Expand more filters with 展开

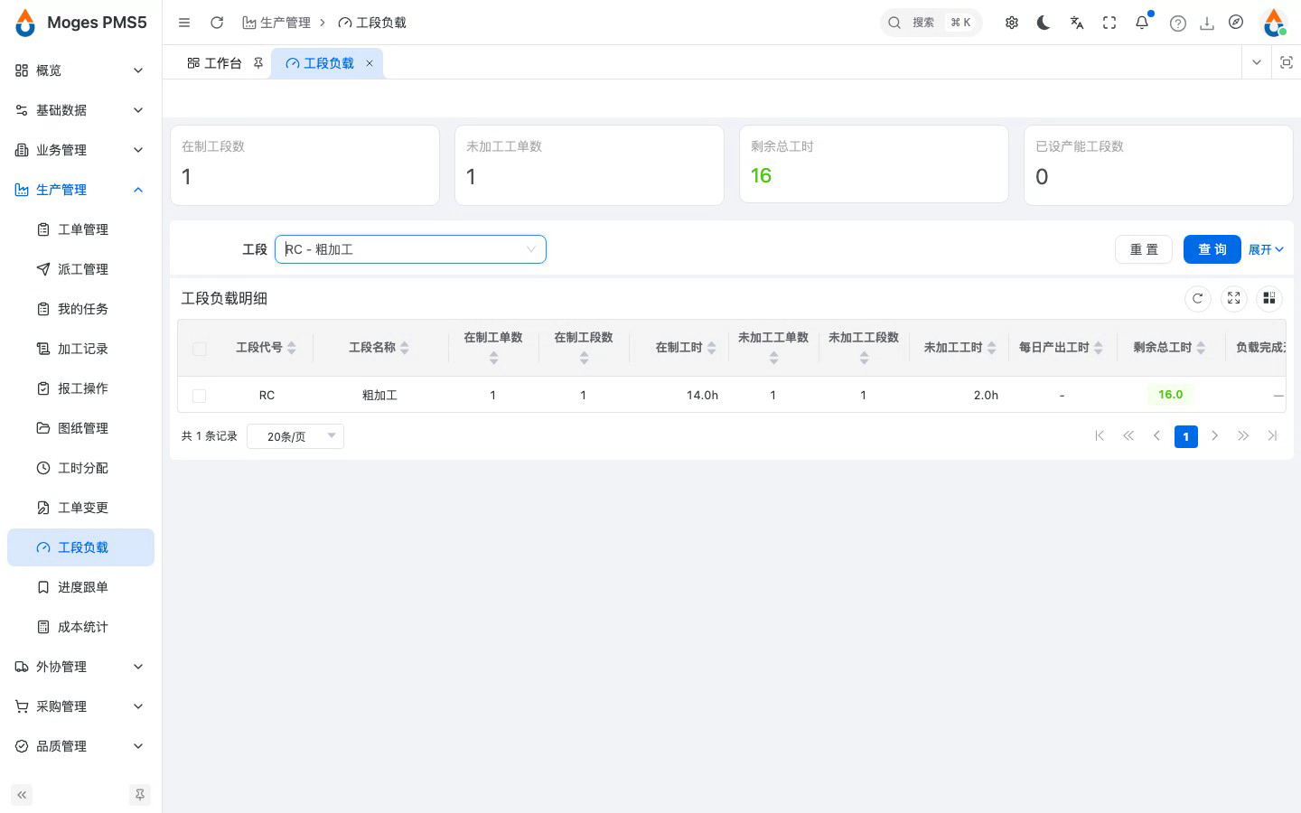click(1266, 249)
